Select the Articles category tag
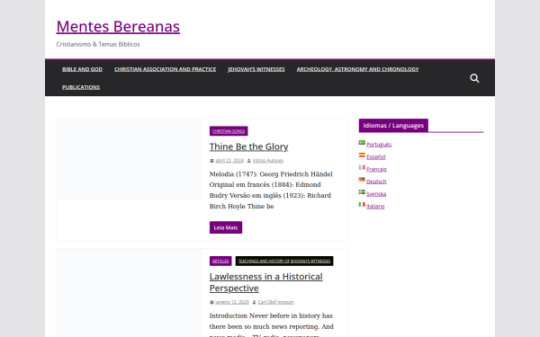 [220, 261]
